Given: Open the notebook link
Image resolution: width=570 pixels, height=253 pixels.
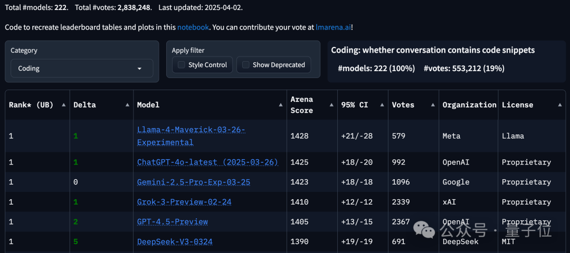Looking at the screenshot, I should pos(193,27).
